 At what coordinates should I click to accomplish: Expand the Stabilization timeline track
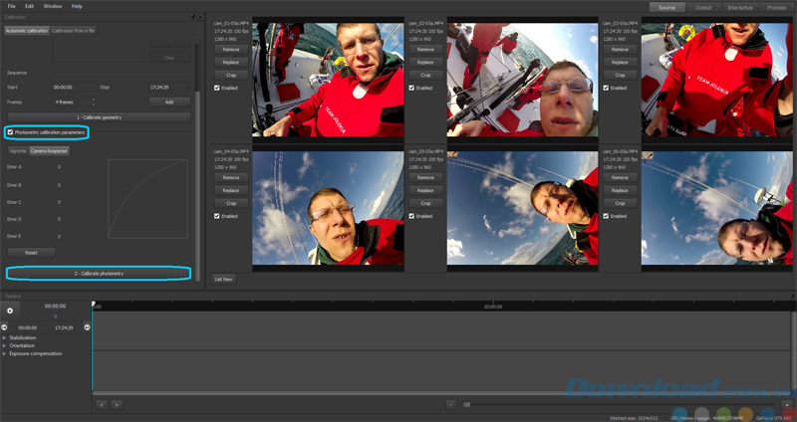point(4,337)
